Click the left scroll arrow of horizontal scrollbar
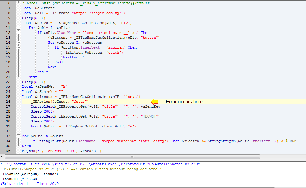 [x=2, y=157]
